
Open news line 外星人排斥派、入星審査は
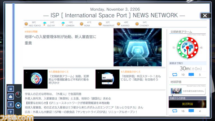[68, 99]
